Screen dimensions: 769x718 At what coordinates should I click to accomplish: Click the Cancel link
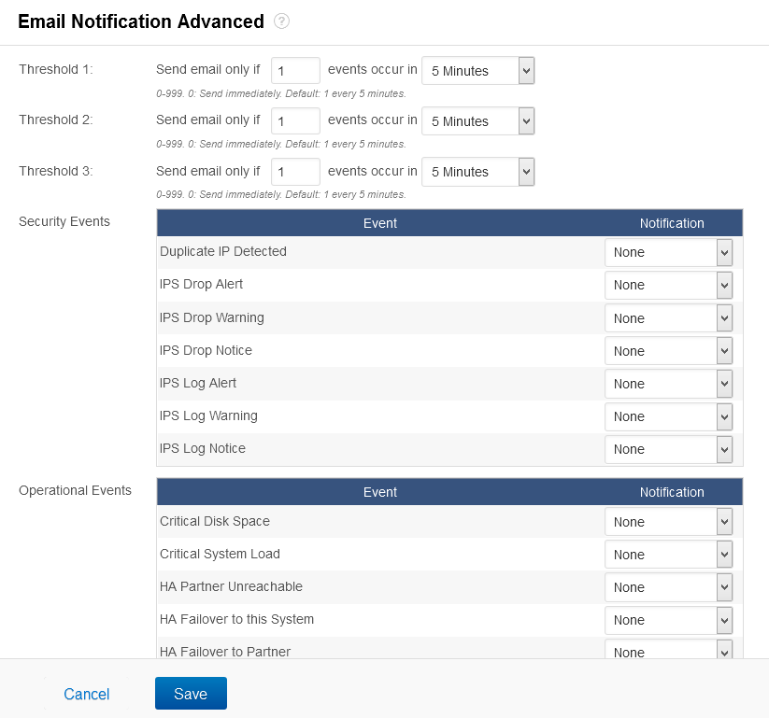coord(87,694)
